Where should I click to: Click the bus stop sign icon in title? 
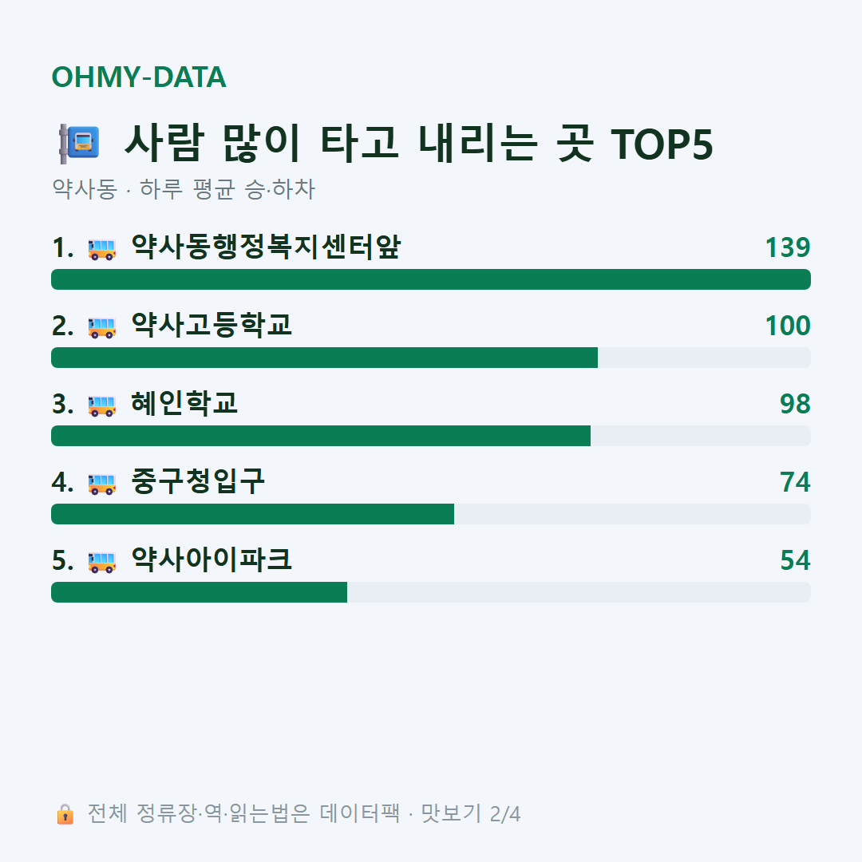[x=80, y=144]
